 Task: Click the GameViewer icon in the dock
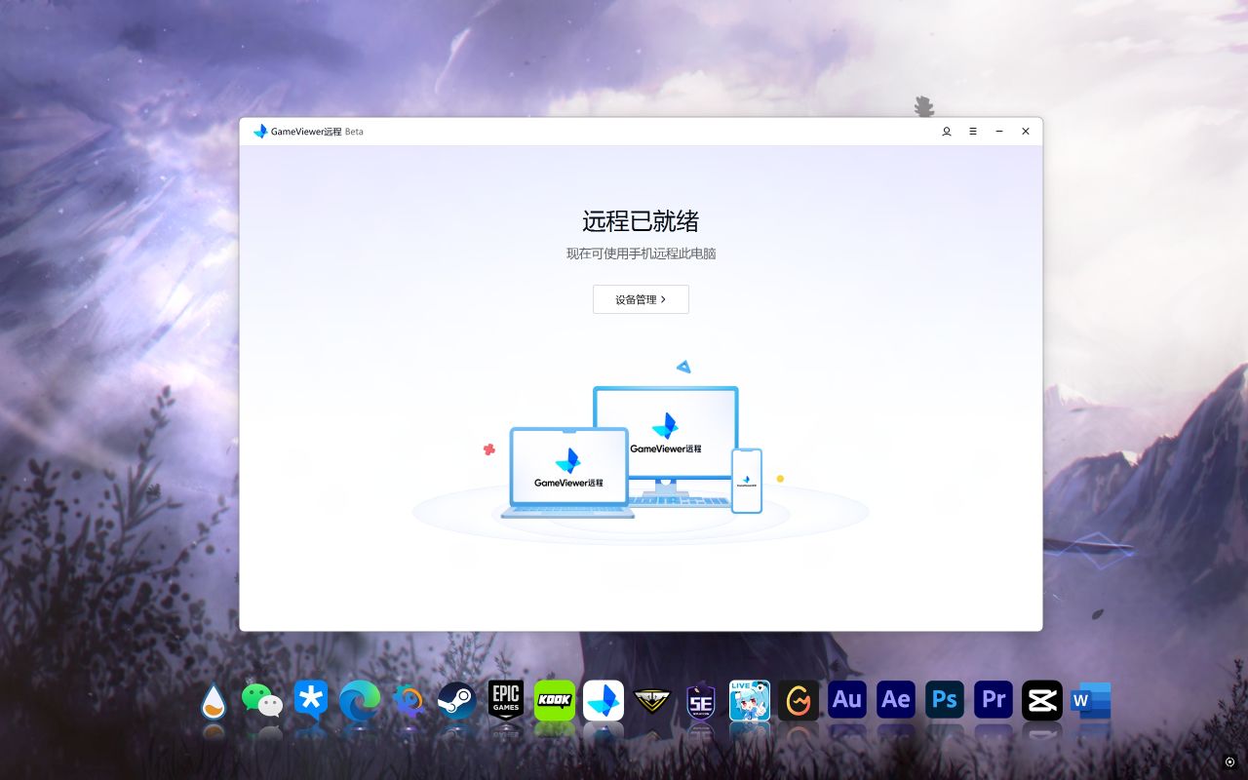click(604, 701)
